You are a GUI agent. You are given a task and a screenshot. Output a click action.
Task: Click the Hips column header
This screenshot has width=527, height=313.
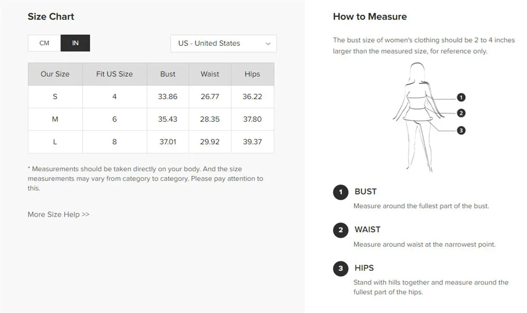pyautogui.click(x=252, y=74)
